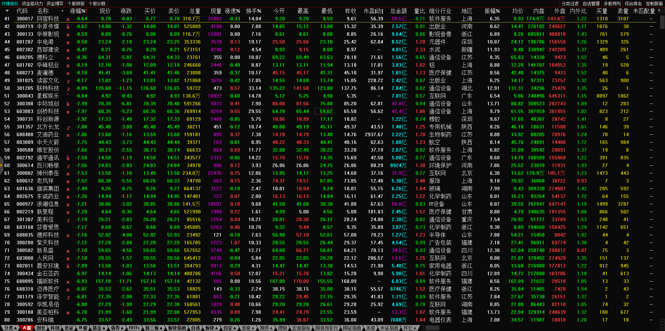This screenshot has width=665, height=331.
Task: Open 分类过滤 filter button
Action: coord(570,4)
